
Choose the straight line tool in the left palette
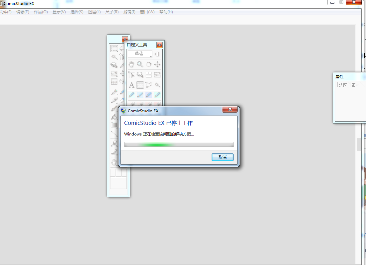click(114, 133)
